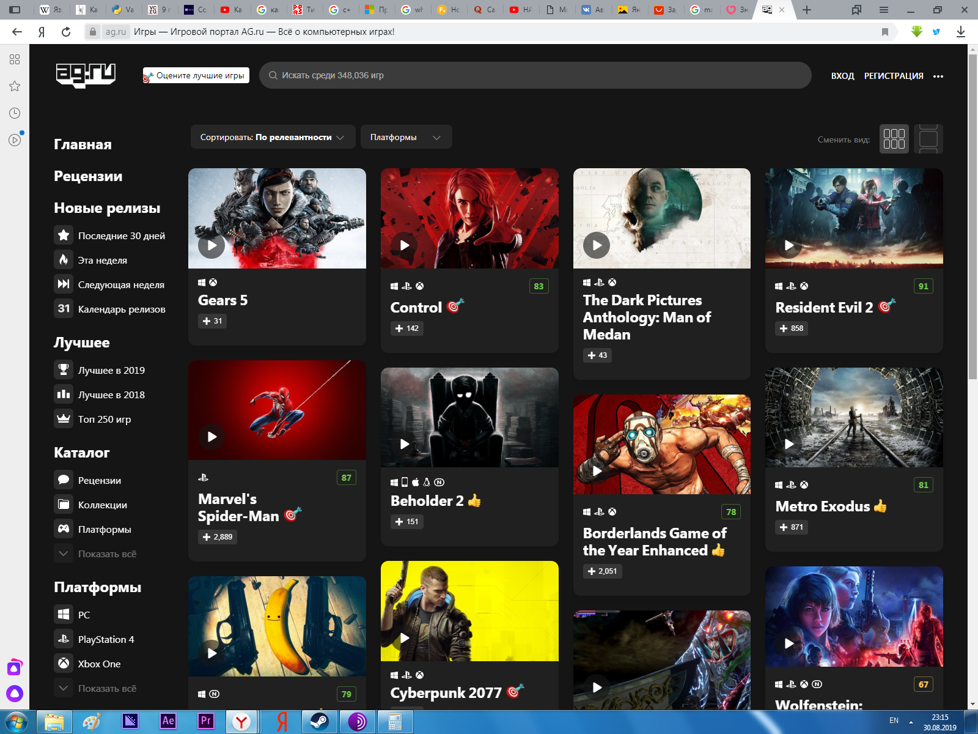This screenshot has height=734, width=978.
Task: Click the Resident Evil 2 score badge 91
Action: 923,286
